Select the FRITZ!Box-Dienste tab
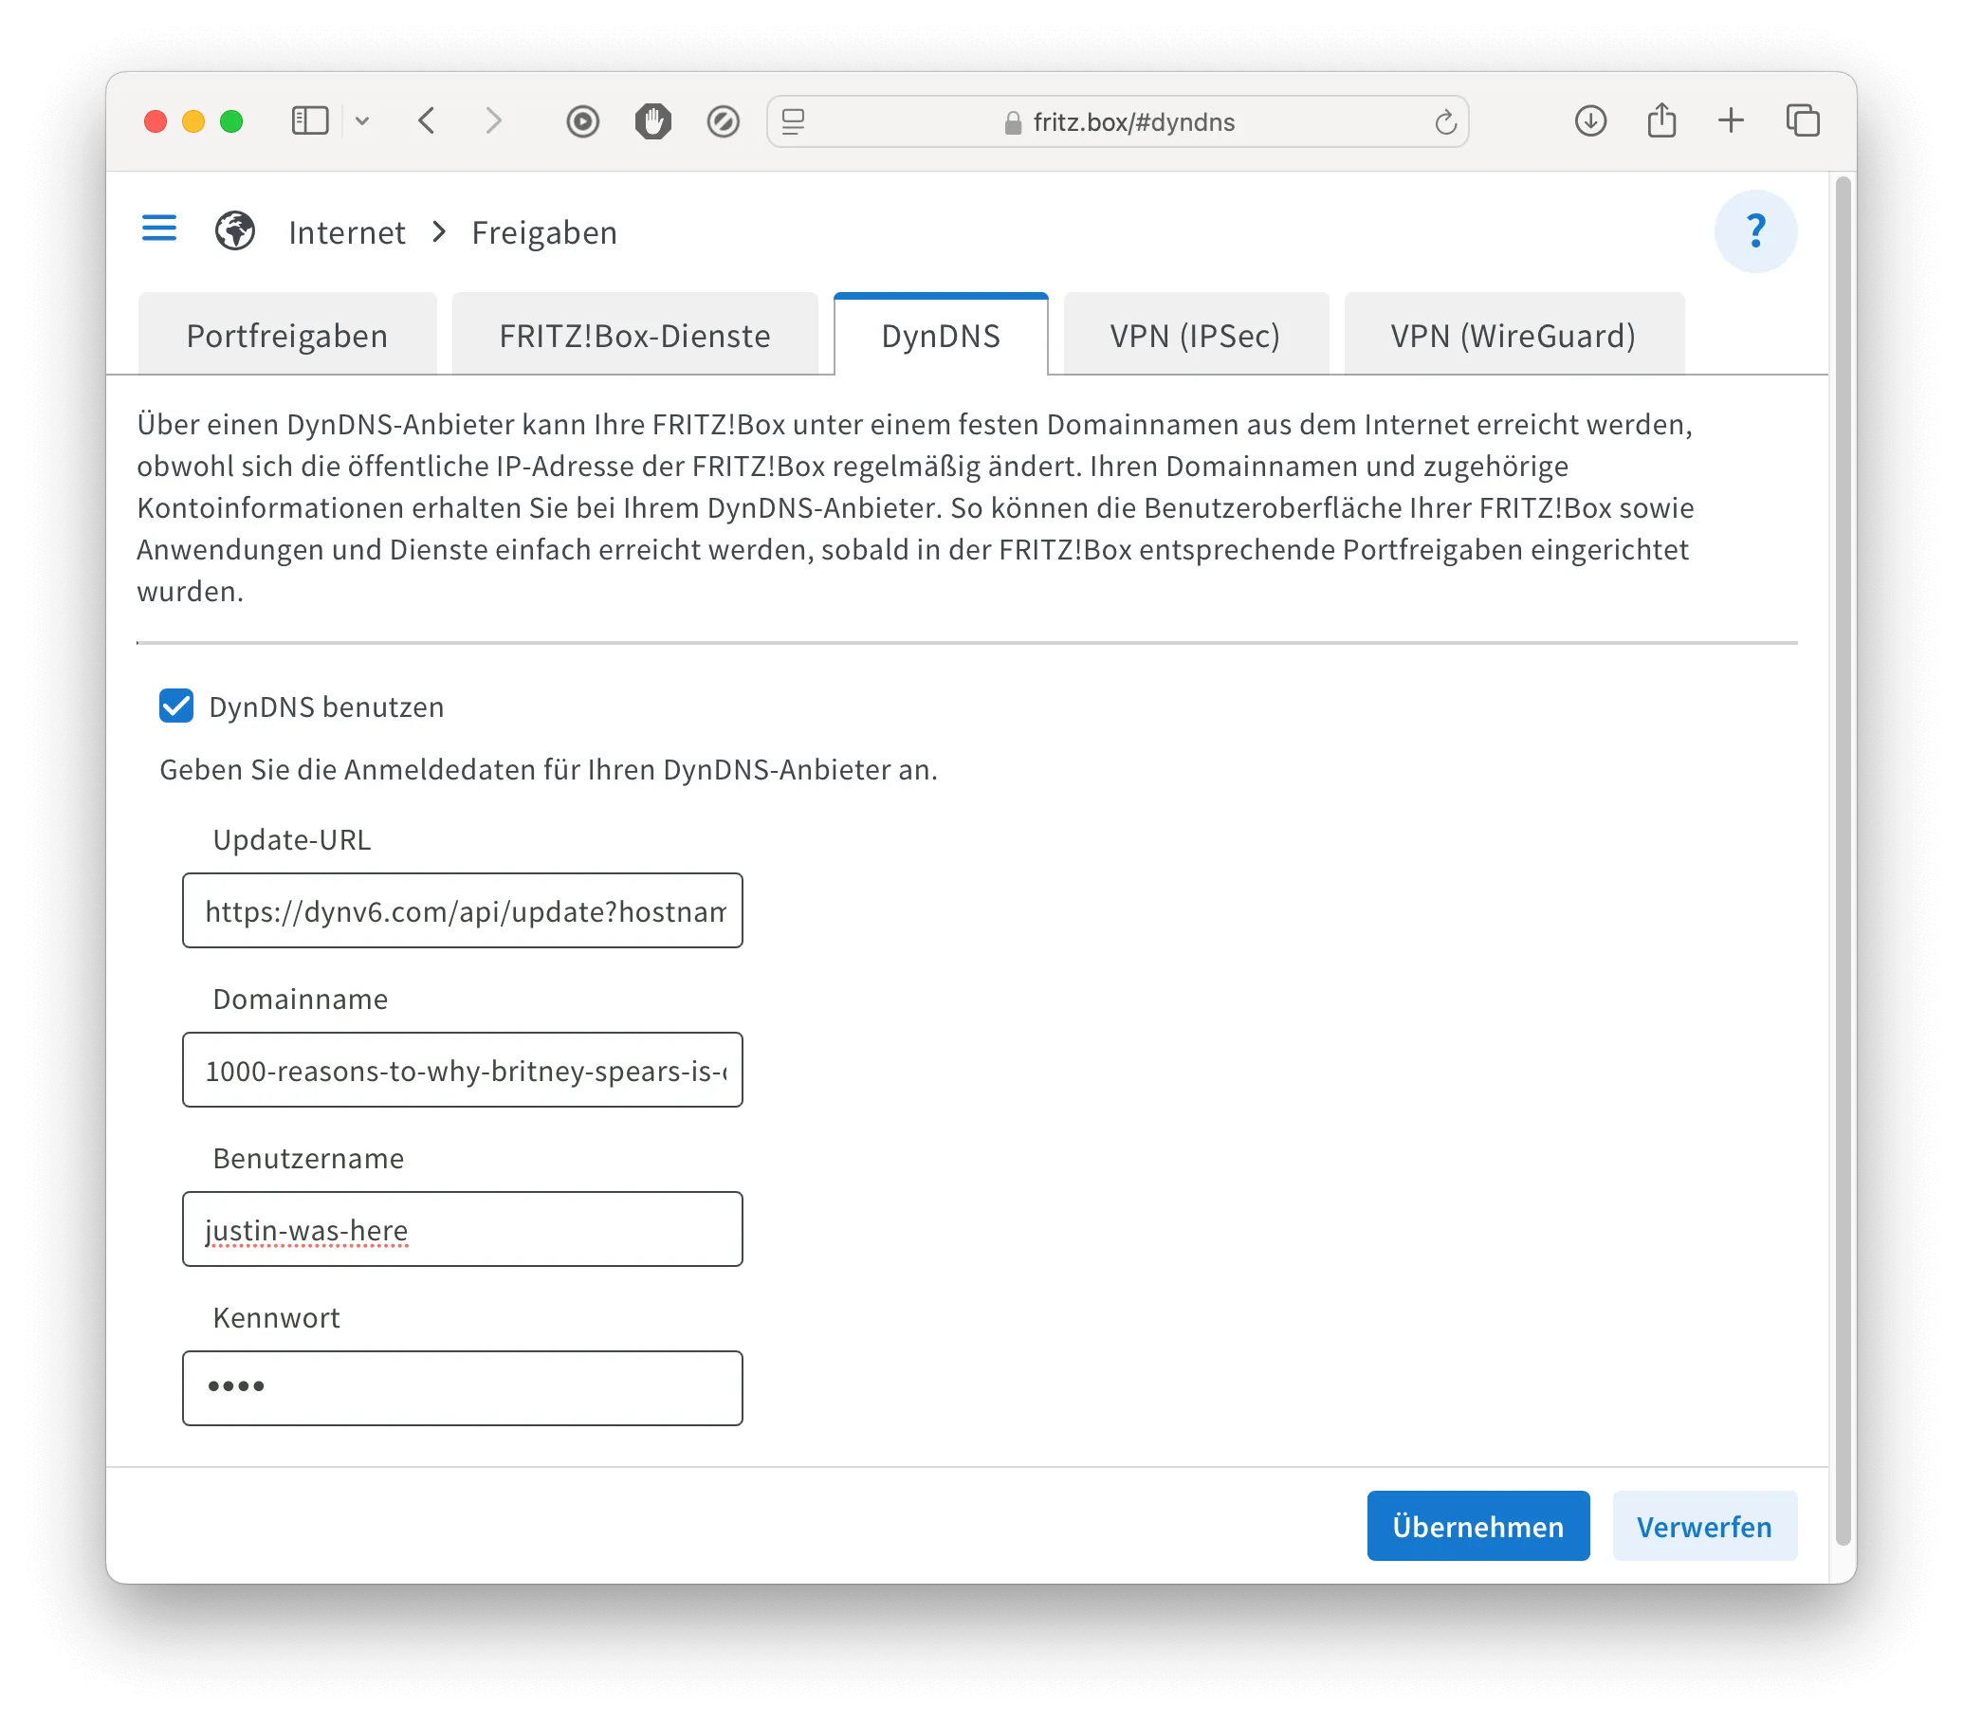Image resolution: width=1963 pixels, height=1724 pixels. coord(633,336)
